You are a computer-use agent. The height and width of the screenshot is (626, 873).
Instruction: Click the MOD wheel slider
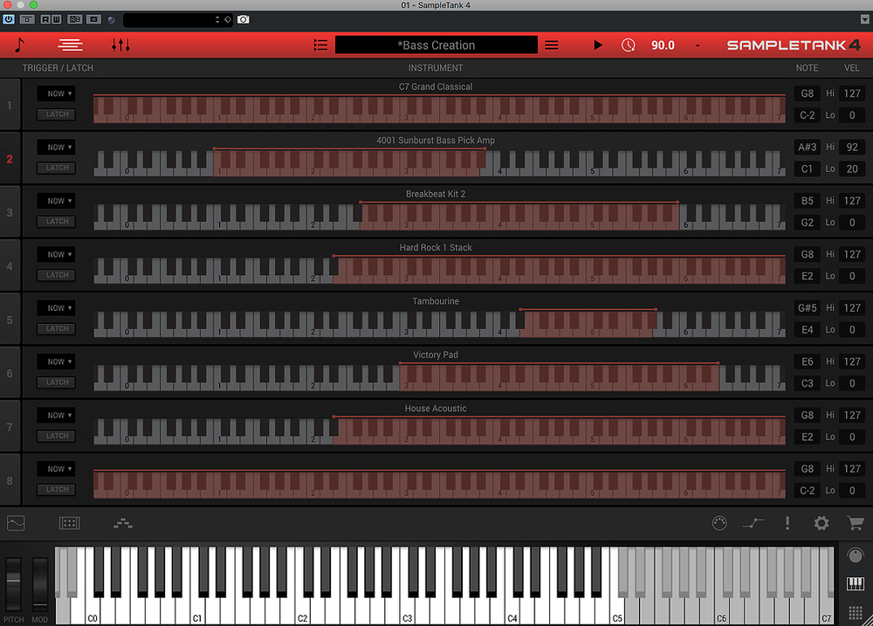(40, 584)
